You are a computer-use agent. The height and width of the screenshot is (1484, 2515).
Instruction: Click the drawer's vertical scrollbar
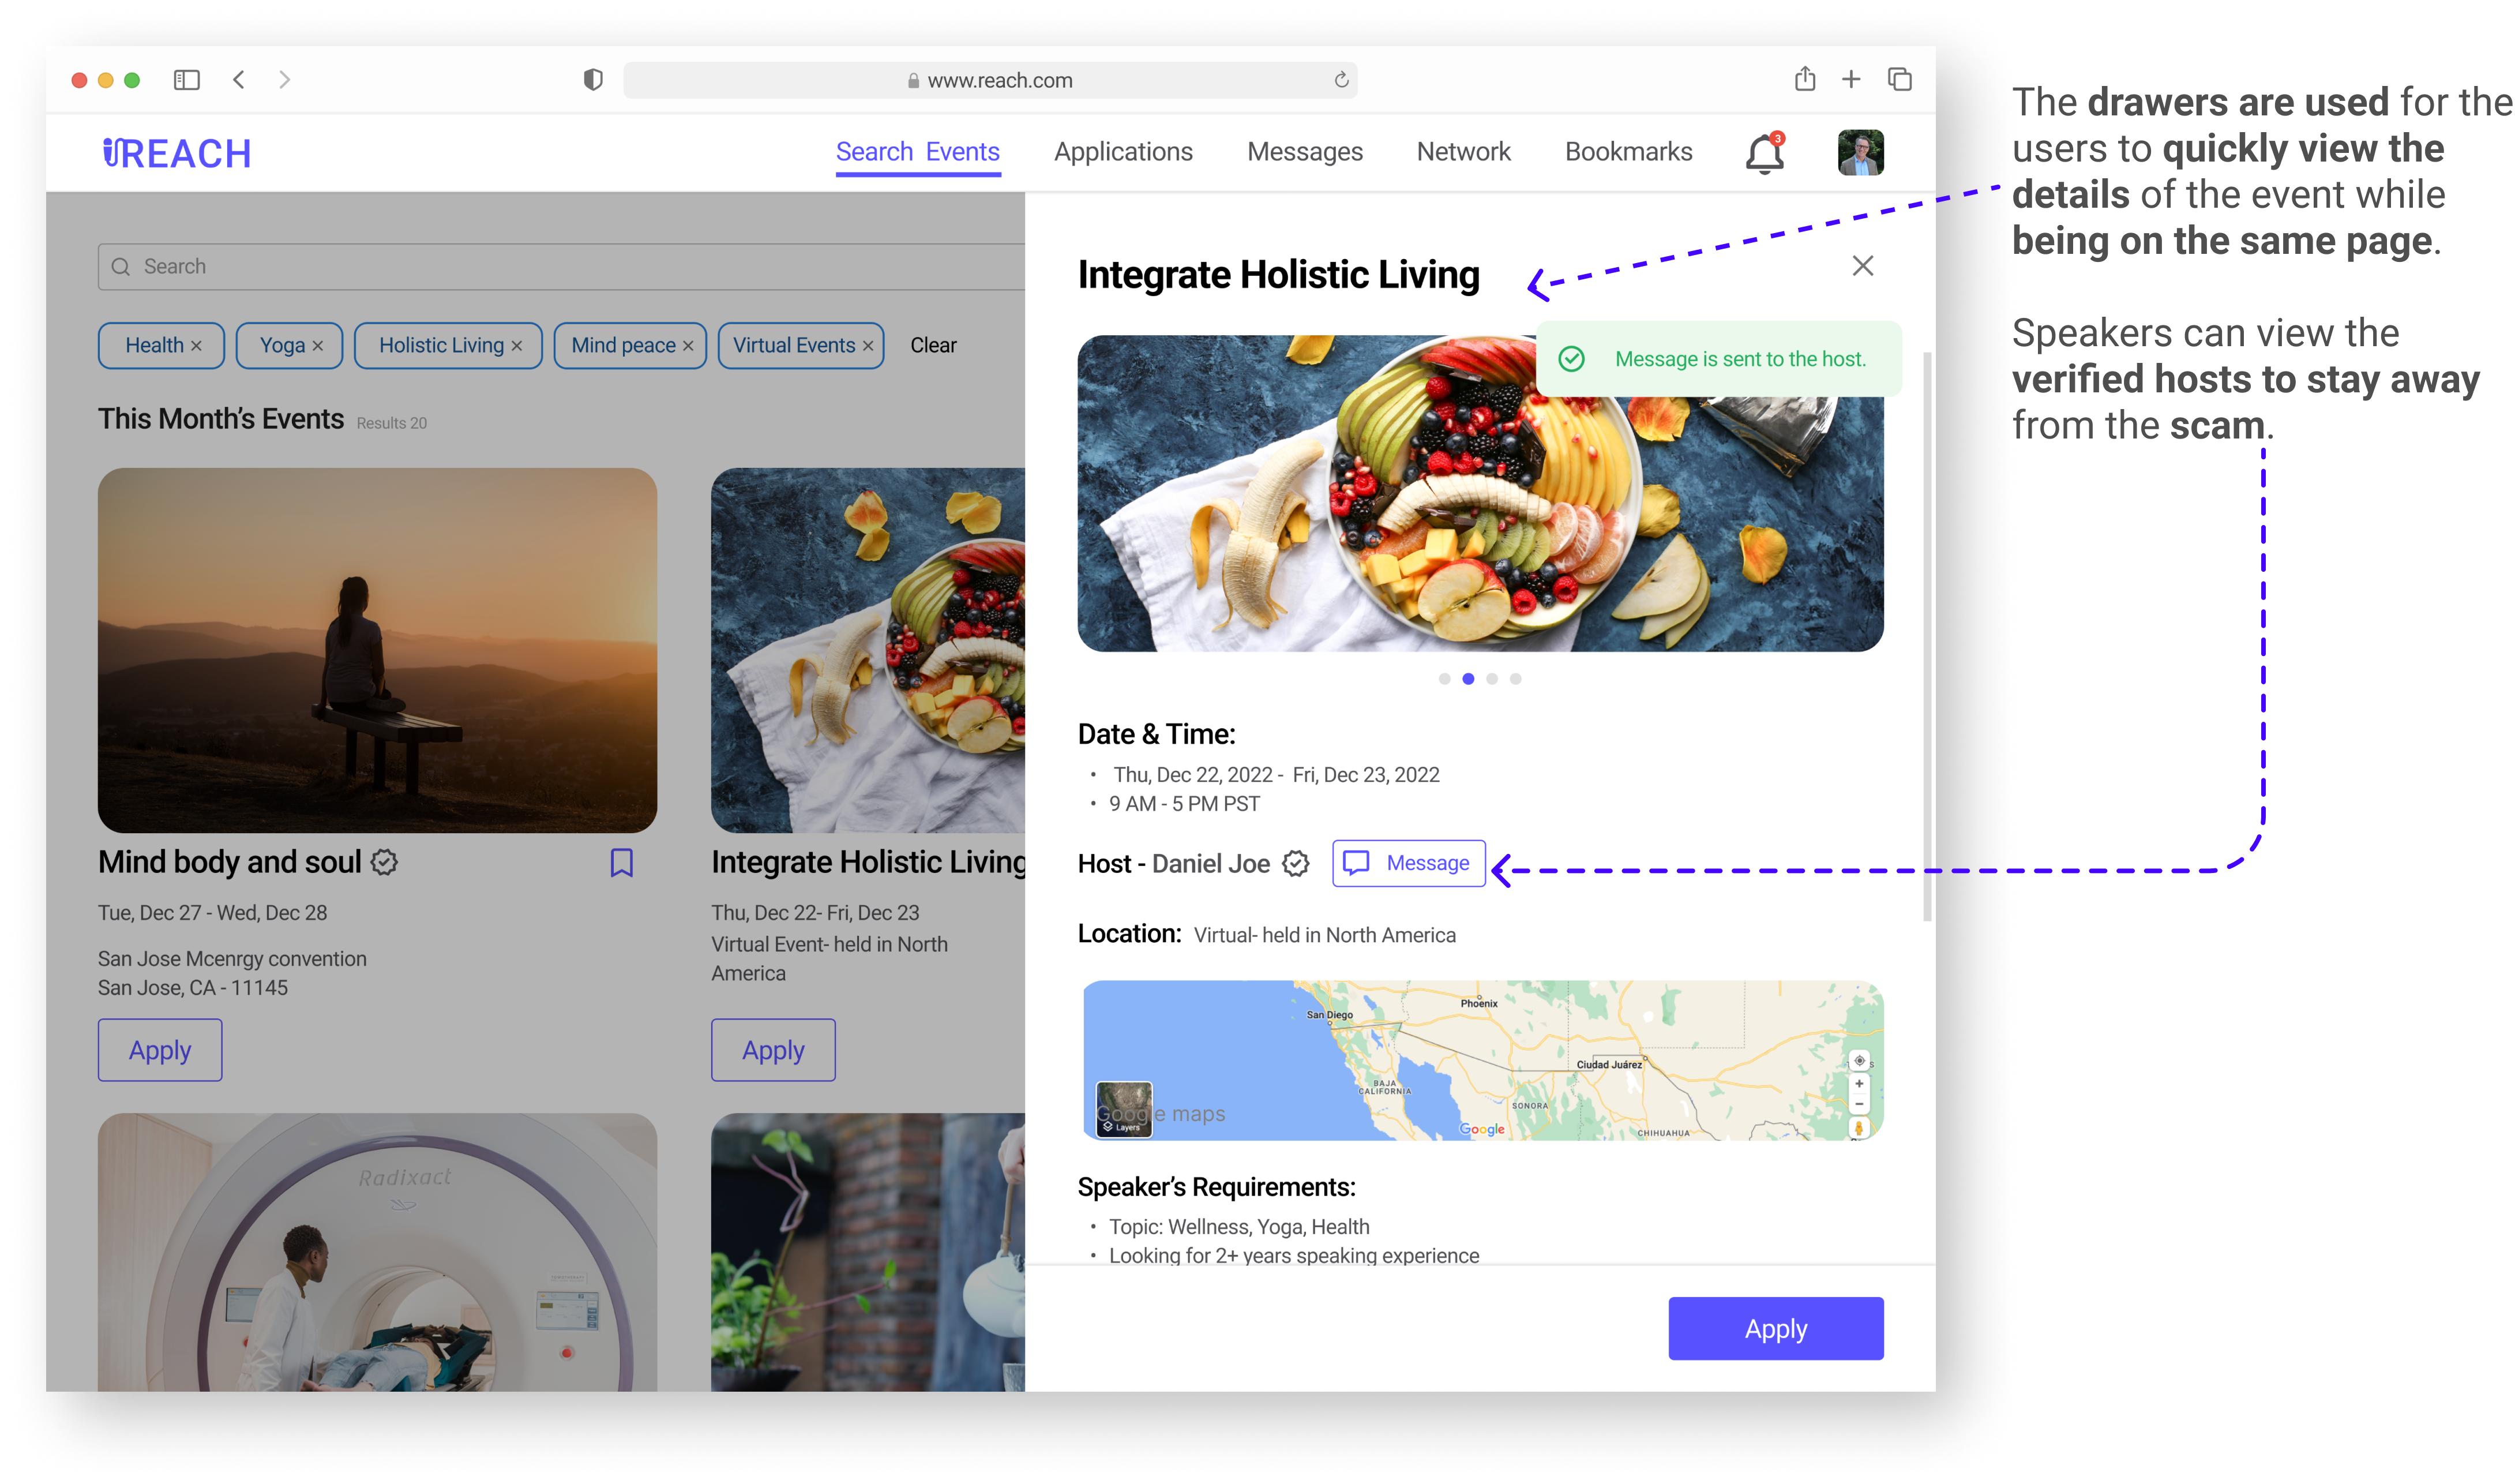coord(1926,636)
